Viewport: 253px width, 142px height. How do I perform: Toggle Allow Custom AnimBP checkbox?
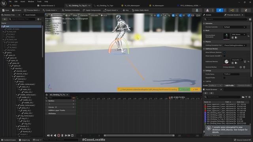pos(224,56)
